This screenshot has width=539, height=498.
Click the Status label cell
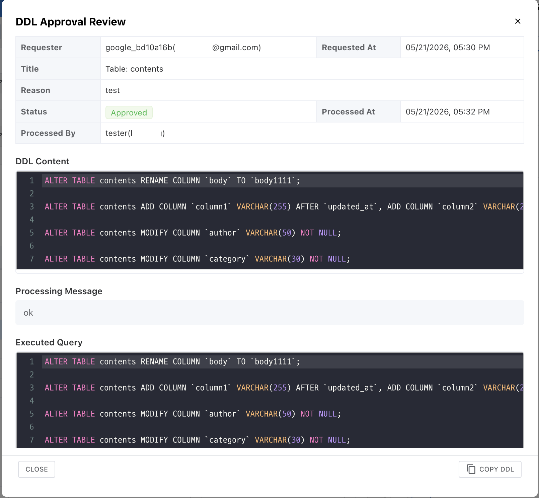coord(58,112)
